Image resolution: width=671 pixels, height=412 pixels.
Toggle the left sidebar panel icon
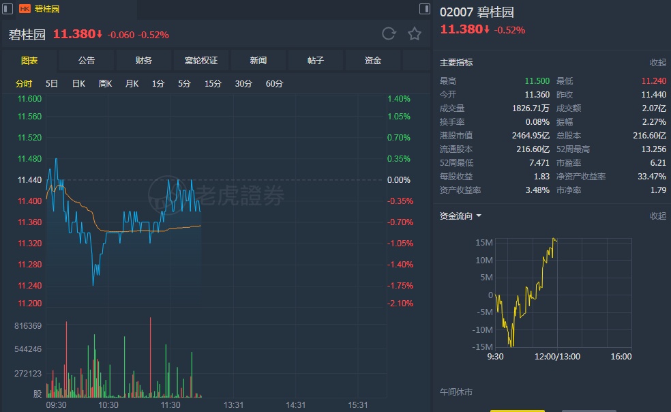[8, 9]
